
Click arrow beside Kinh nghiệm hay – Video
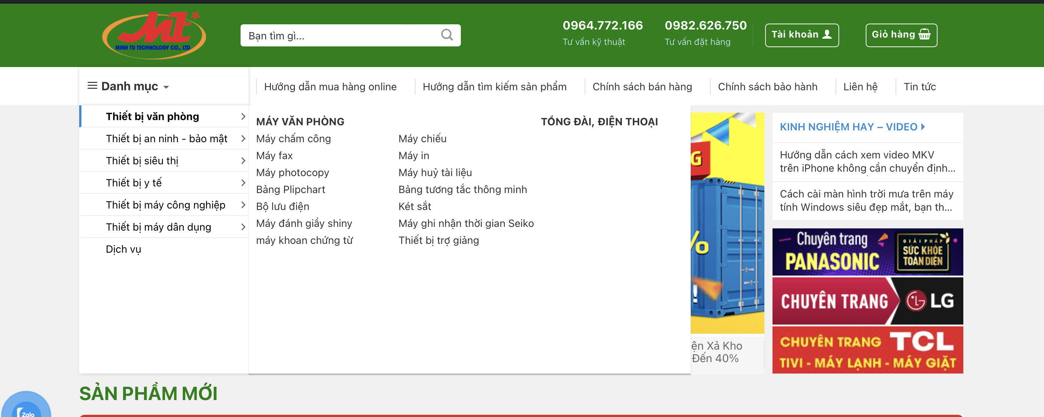923,127
